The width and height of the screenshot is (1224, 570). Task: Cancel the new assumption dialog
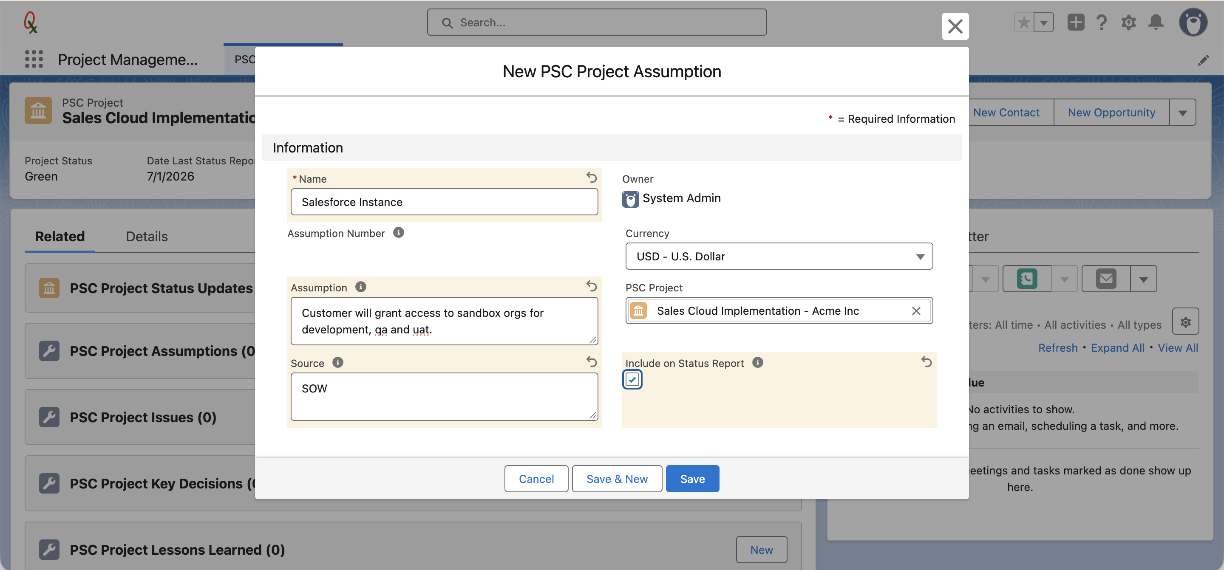(536, 479)
